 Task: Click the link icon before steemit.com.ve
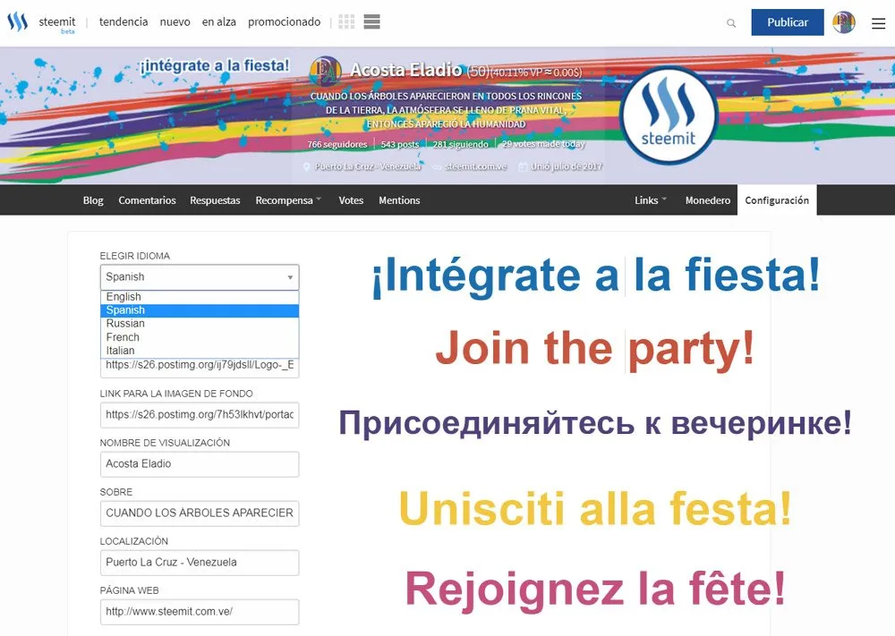(437, 167)
